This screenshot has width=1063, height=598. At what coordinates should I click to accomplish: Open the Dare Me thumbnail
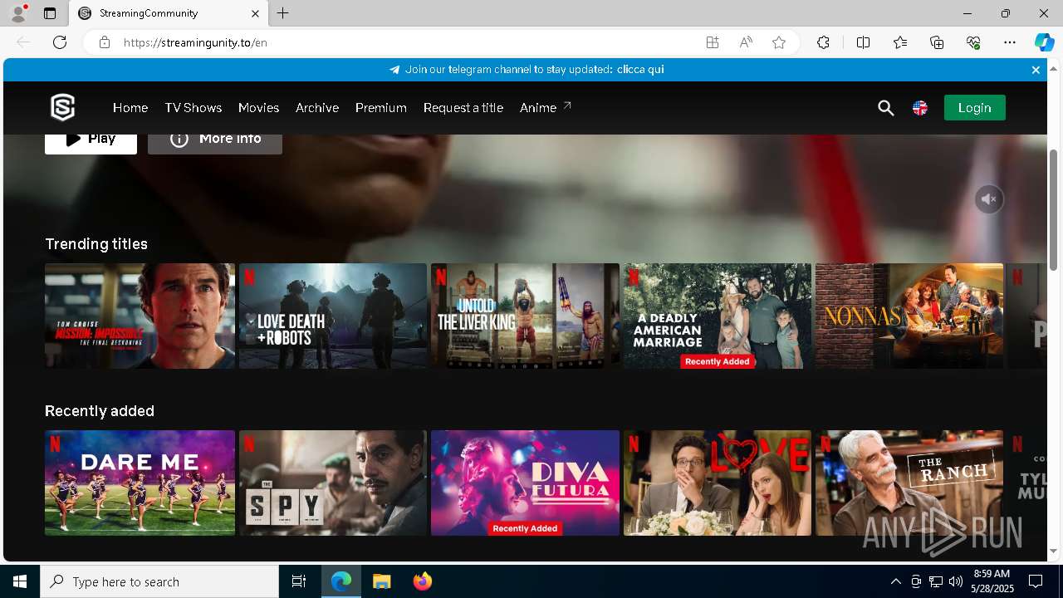click(x=140, y=483)
